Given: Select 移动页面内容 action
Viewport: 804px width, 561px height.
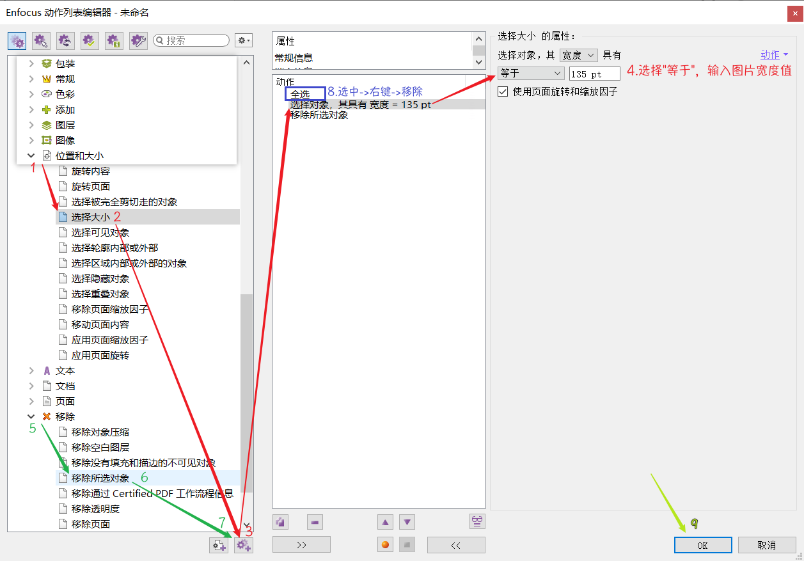Looking at the screenshot, I should [100, 324].
